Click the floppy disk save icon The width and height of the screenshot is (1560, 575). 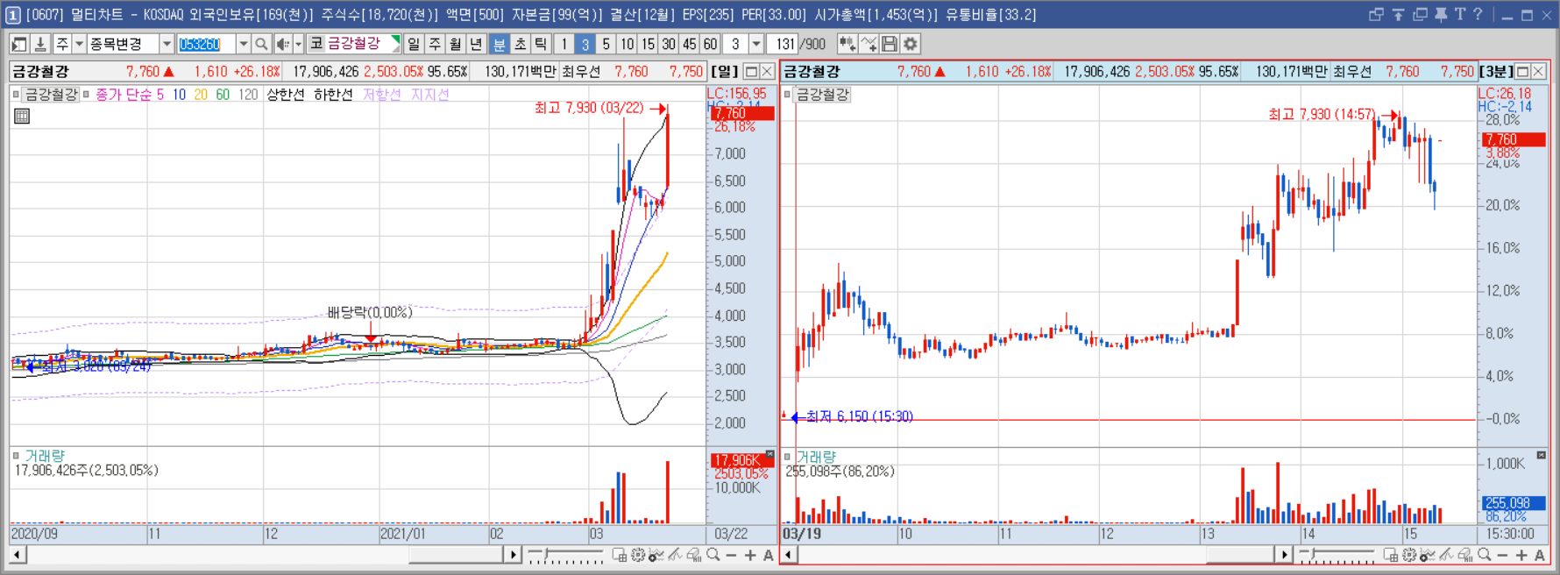coord(890,44)
